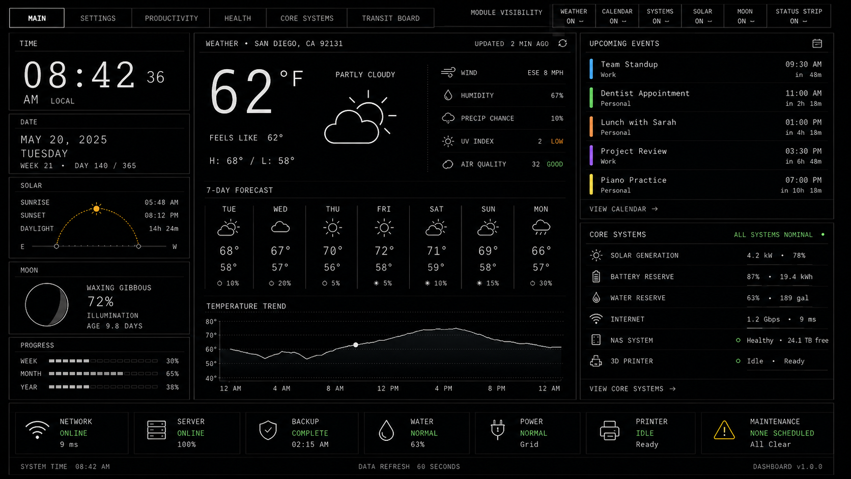Click the Year progress bar
Image resolution: width=851 pixels, height=479 pixels.
click(103, 387)
